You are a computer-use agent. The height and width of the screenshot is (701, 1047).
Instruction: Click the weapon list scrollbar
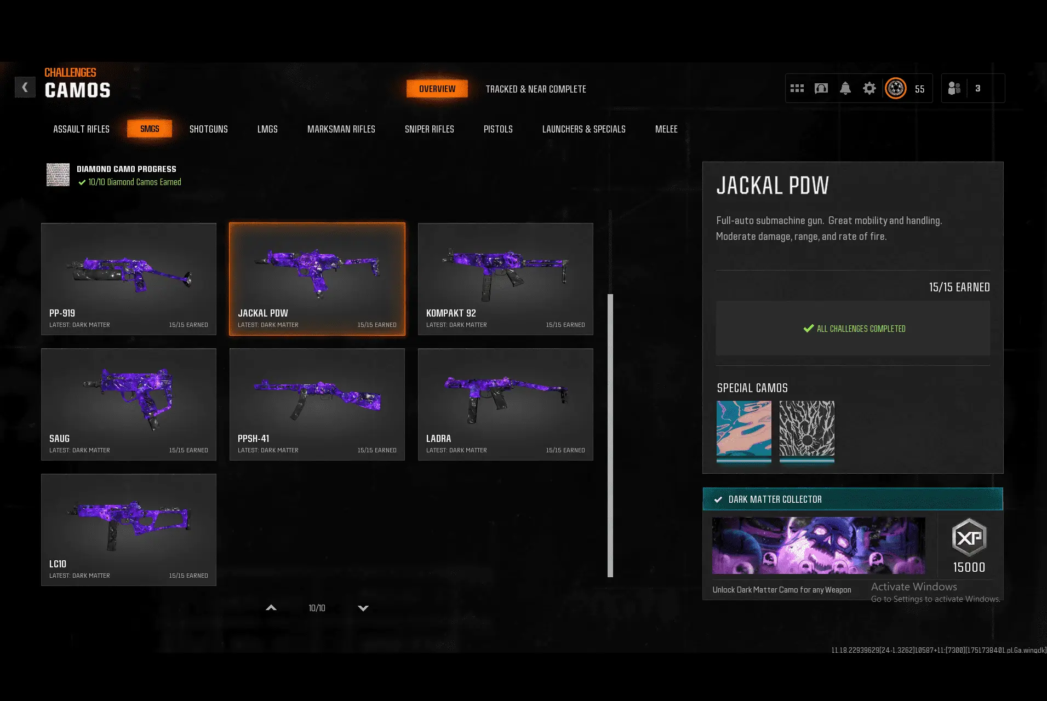coord(610,435)
